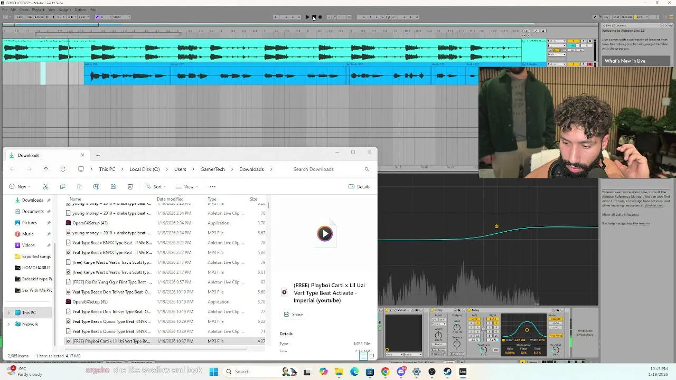Open Music in the Explorer sidebar
The image size is (676, 380).
[x=27, y=234]
